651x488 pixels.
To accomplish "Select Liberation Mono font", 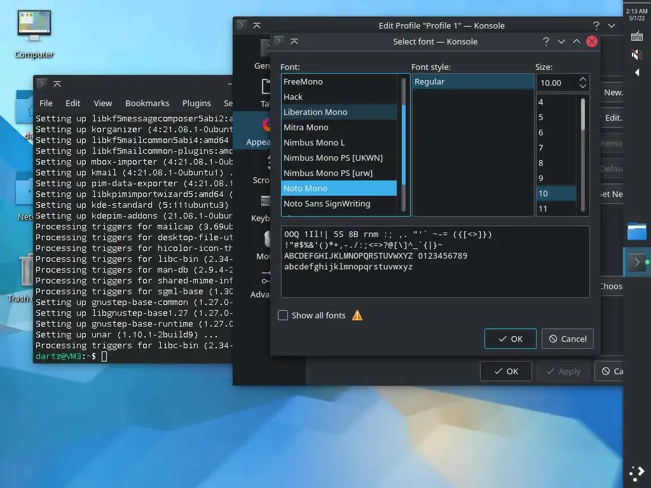I will [x=339, y=112].
